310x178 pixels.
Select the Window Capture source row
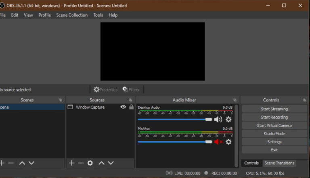coord(101,107)
